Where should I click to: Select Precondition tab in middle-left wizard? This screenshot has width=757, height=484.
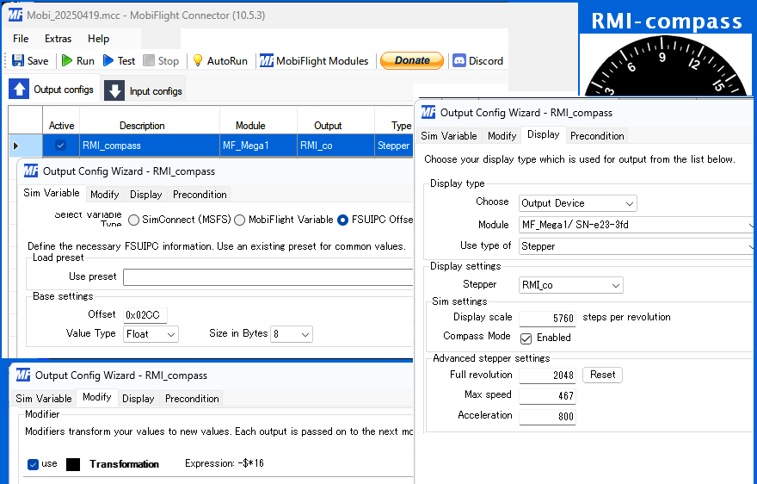[200, 195]
